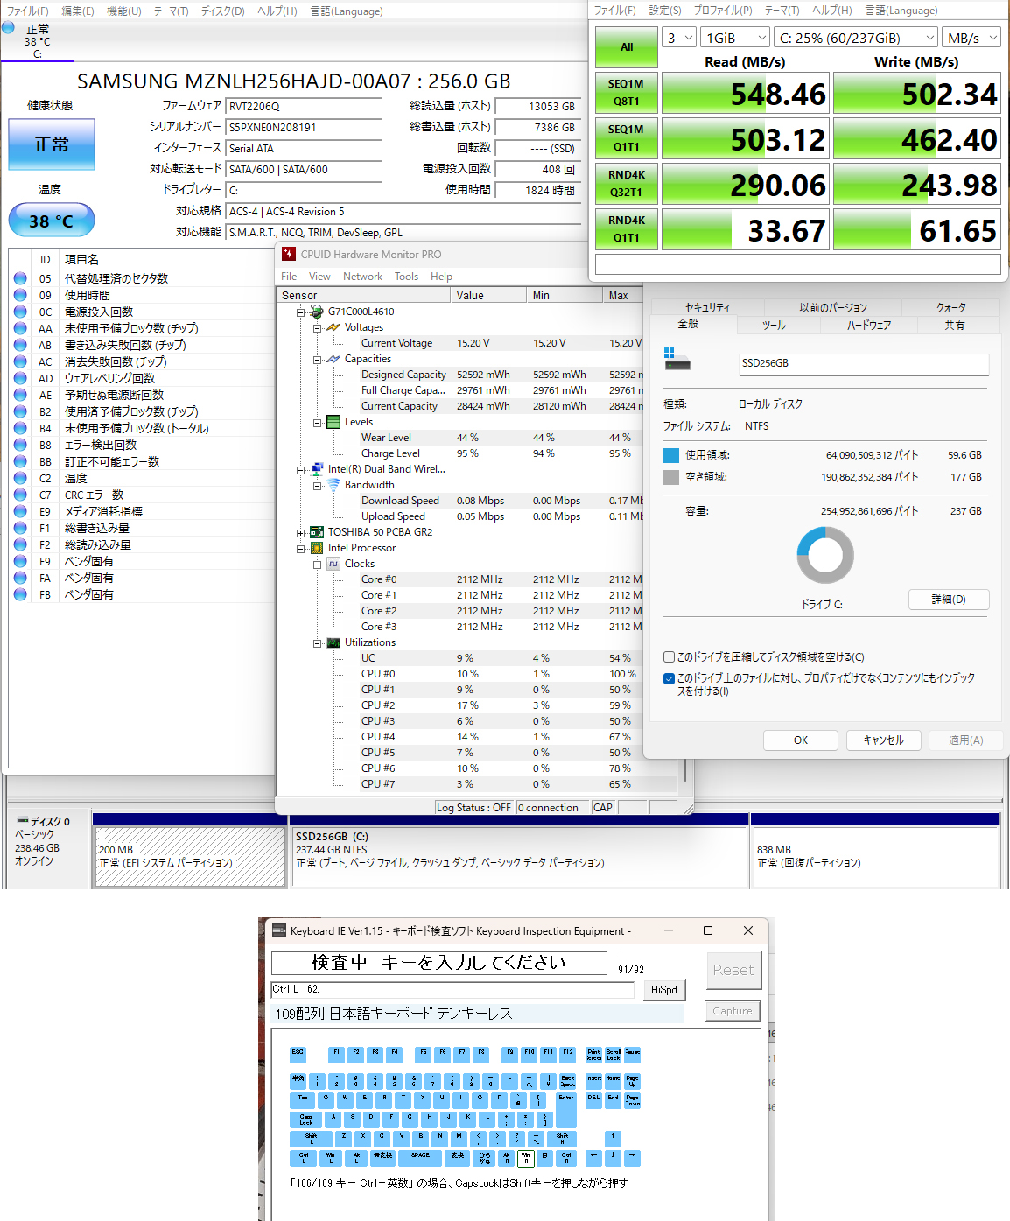Image resolution: width=1010 pixels, height=1221 pixels.
Task: Click the SSD256GB volume name field
Action: click(863, 363)
